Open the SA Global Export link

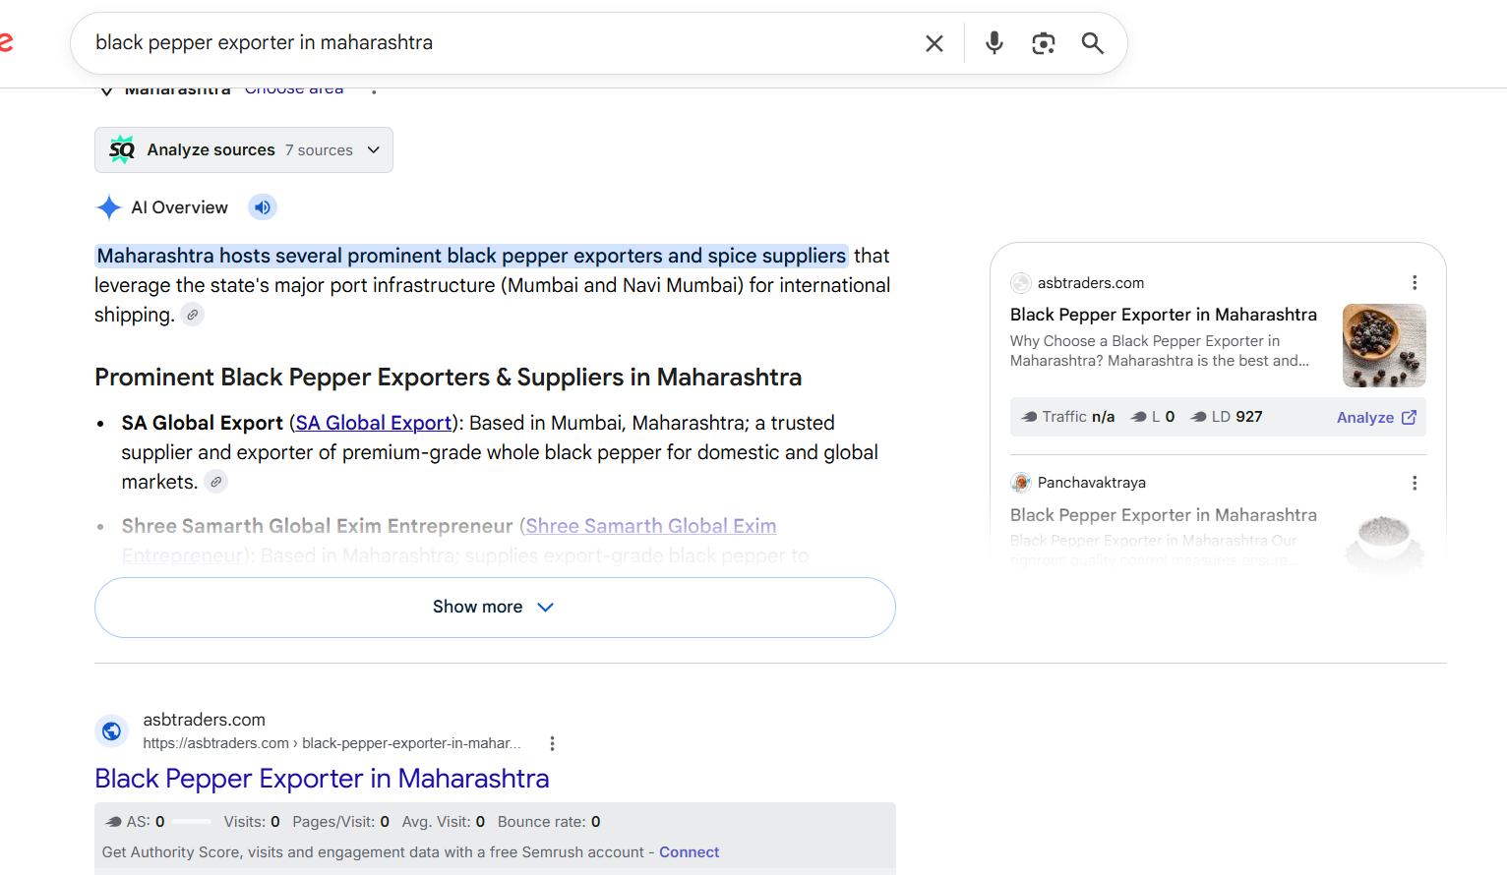point(374,423)
